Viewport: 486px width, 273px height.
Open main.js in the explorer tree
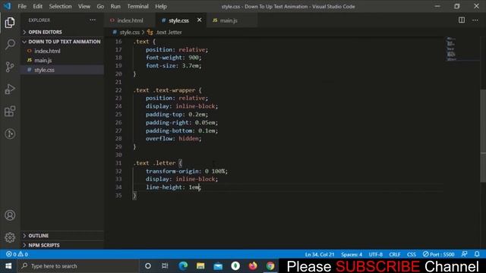[x=43, y=61]
